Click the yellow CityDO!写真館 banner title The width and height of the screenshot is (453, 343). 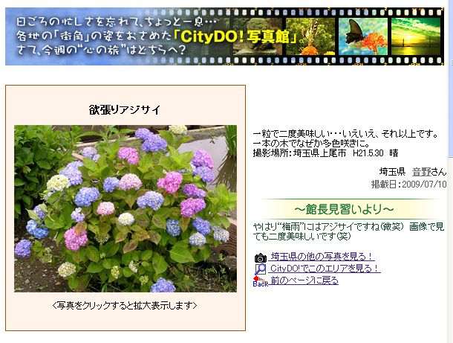[x=252, y=36]
